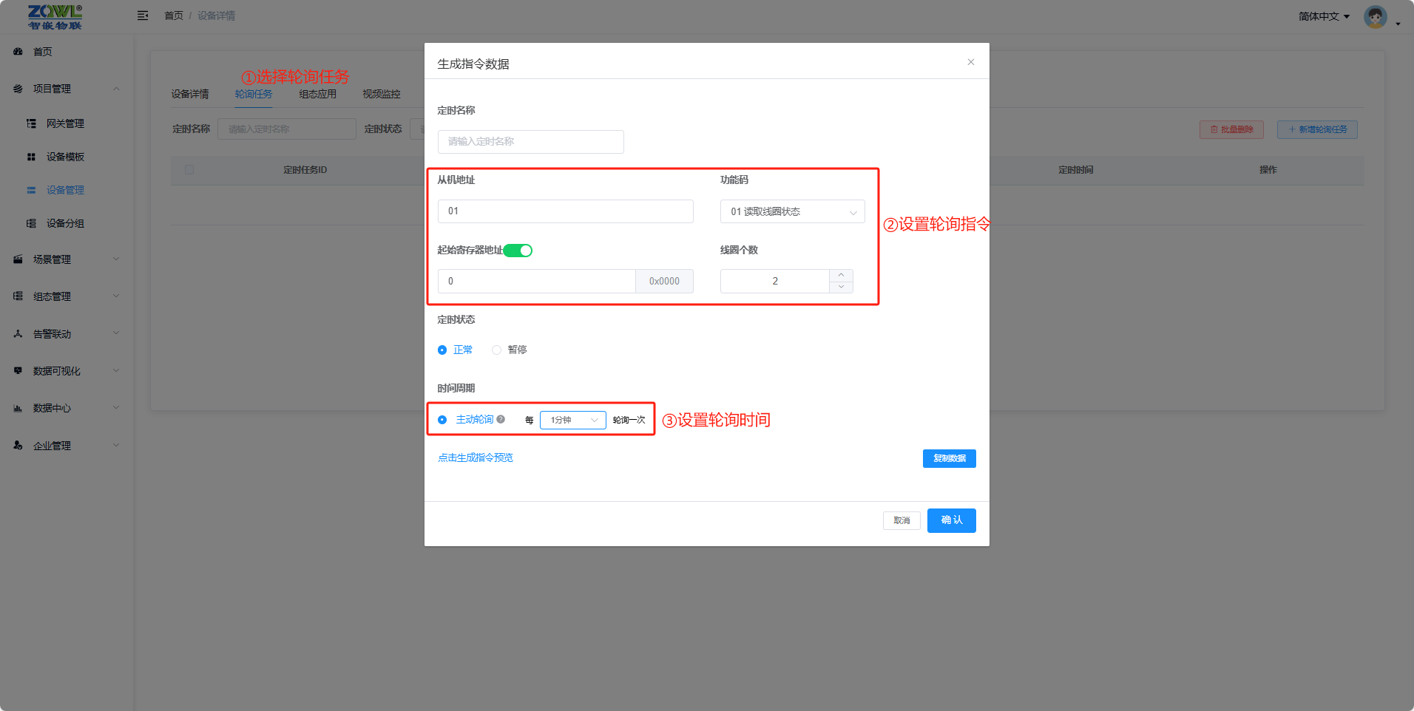This screenshot has width=1414, height=711.
Task: Click the 设备模板 grid icon
Action: click(x=31, y=157)
